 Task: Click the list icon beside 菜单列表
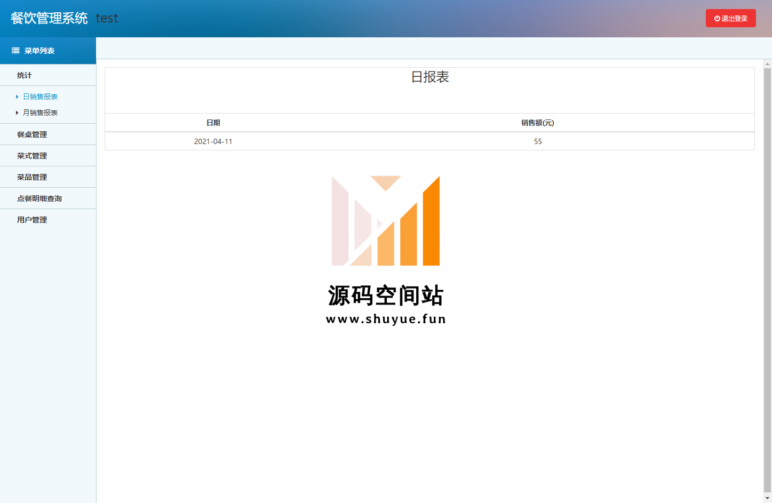pyautogui.click(x=15, y=51)
